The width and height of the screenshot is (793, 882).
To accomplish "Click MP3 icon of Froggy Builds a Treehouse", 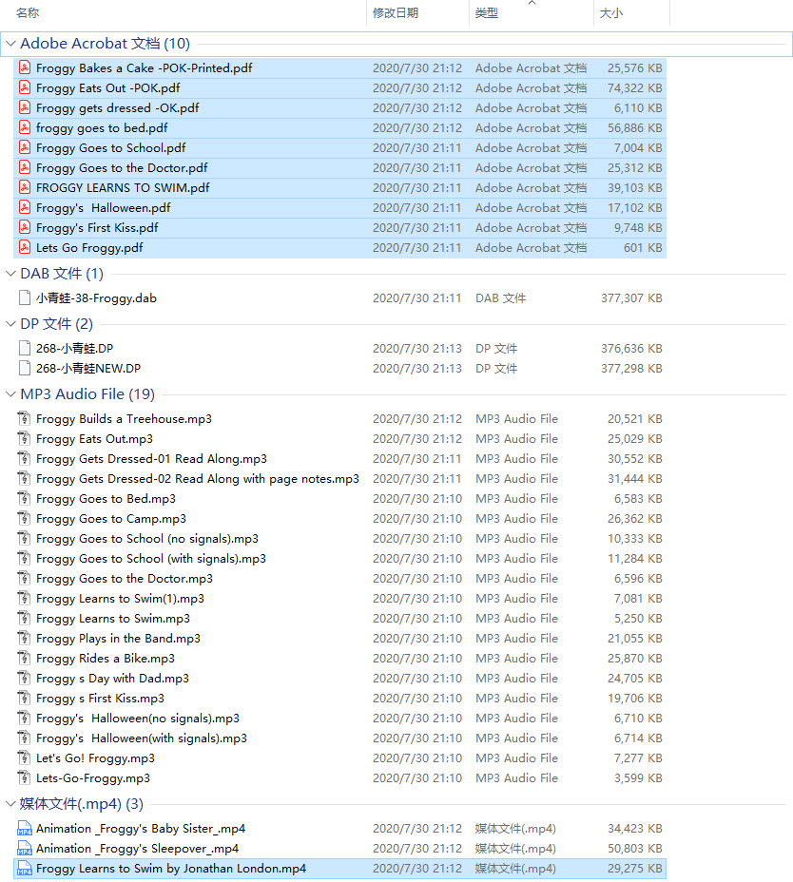I will tap(25, 419).
